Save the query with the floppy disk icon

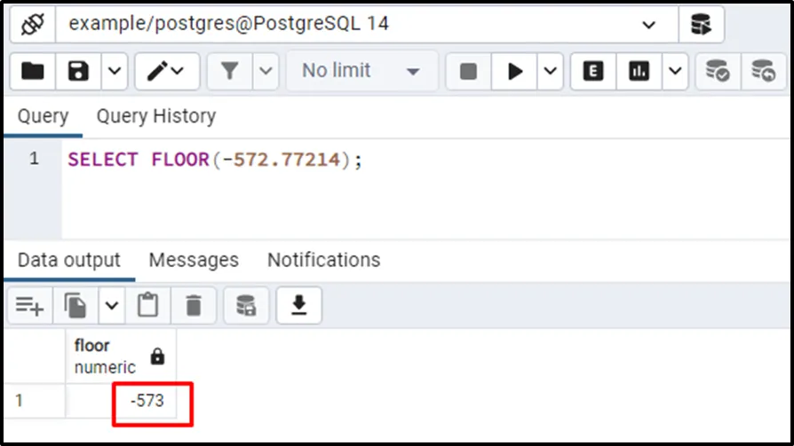pos(78,71)
